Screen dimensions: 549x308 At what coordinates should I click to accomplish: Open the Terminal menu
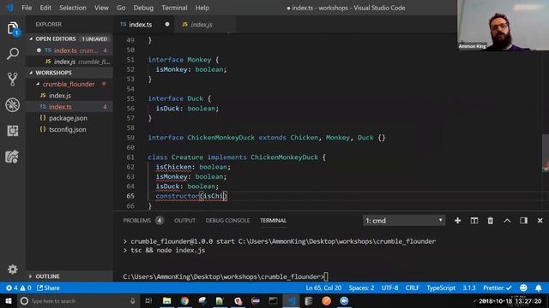174,8
